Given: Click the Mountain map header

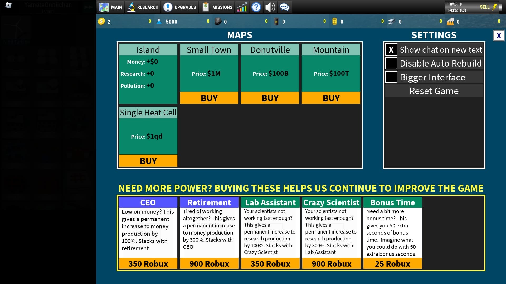Looking at the screenshot, I should (x=331, y=50).
